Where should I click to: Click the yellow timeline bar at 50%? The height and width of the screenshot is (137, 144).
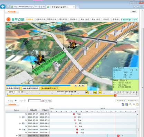(x=65, y=95)
